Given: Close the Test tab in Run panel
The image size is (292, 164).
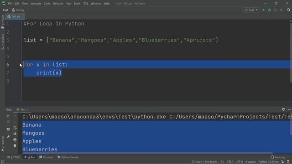Looking at the screenshot, I should (x=28, y=110).
